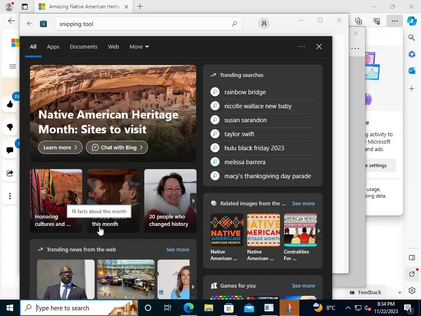The width and height of the screenshot is (421, 316).
Task: Open Mail app from the taskbar
Action: (249, 308)
